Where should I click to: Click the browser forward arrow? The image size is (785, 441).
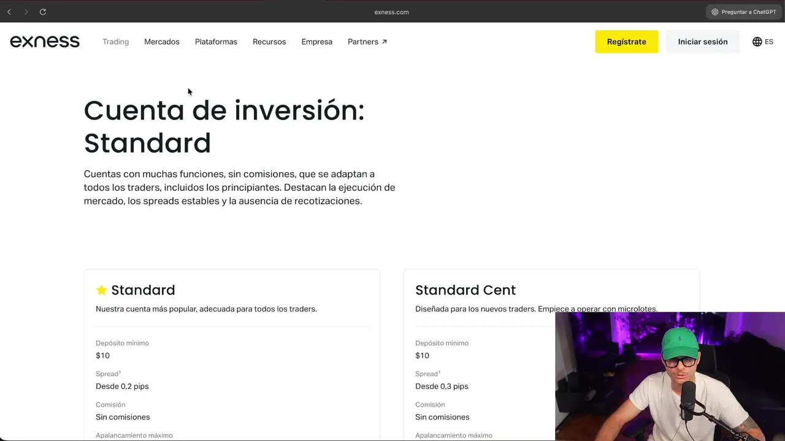tap(26, 12)
